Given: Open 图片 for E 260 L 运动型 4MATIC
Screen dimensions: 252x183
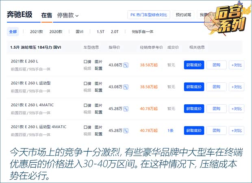Looking at the screenshot, I should 98,127.
